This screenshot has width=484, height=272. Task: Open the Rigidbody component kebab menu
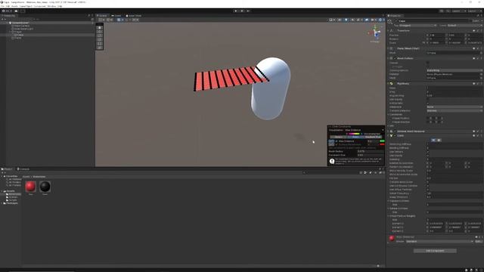tap(481, 84)
